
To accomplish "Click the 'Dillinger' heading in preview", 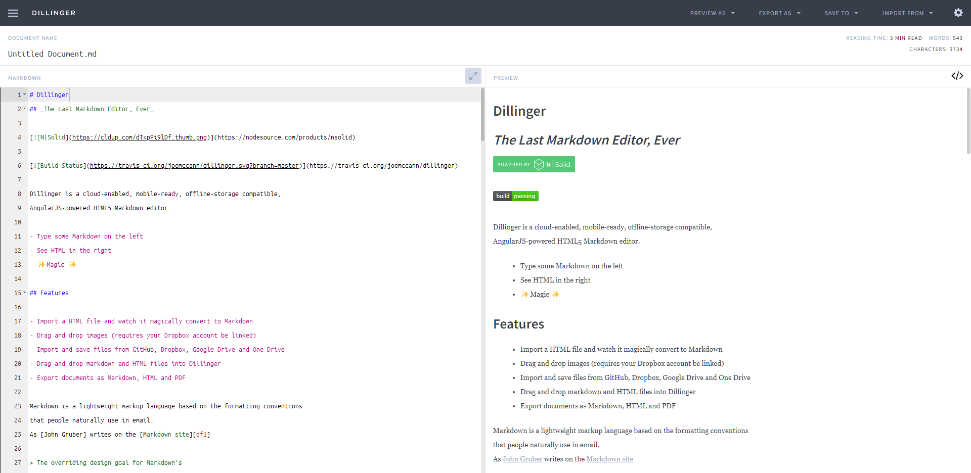I will point(519,111).
